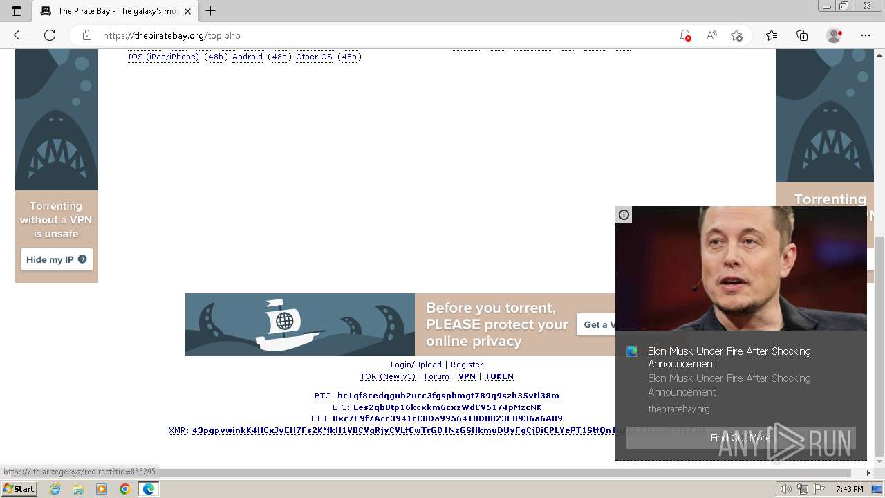Open Register link
Screen dimensions: 885x498
point(467,365)
